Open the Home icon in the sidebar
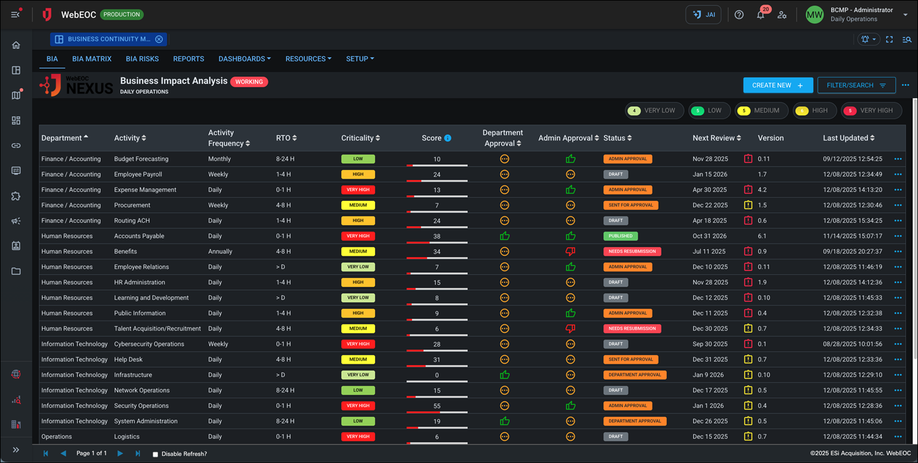Viewport: 918px width, 463px height. click(16, 45)
